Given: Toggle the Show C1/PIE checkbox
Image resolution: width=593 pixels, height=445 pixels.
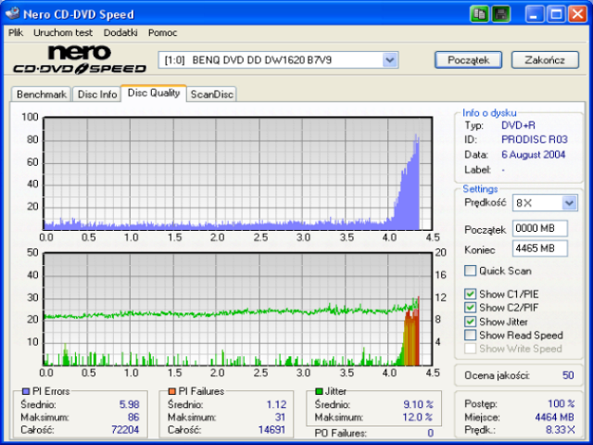Looking at the screenshot, I should (x=470, y=294).
